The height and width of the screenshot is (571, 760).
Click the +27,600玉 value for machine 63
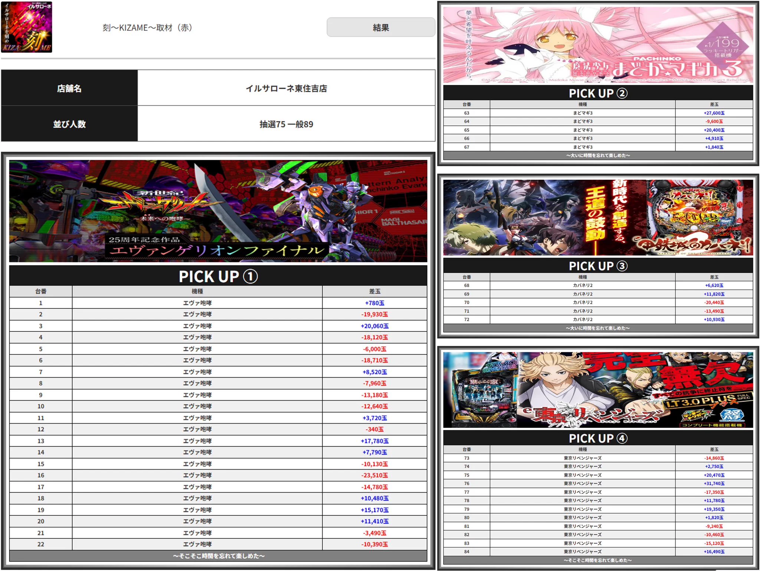pyautogui.click(x=714, y=113)
